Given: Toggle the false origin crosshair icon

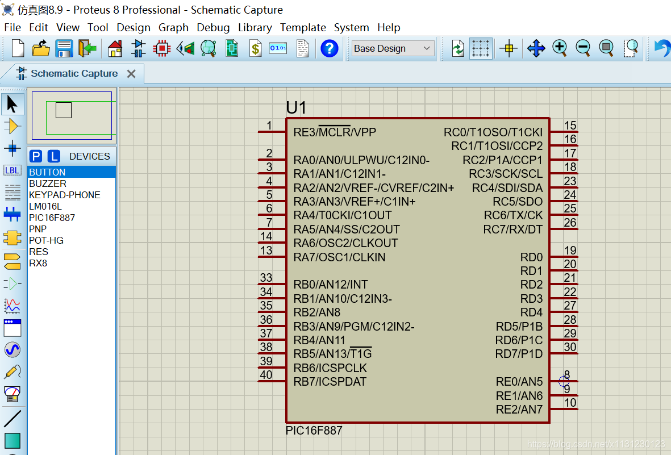Looking at the screenshot, I should (x=509, y=48).
